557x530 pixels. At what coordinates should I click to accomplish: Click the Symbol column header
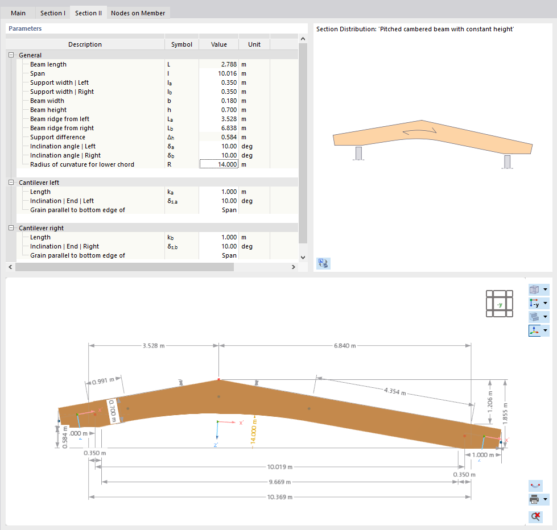[x=181, y=44]
